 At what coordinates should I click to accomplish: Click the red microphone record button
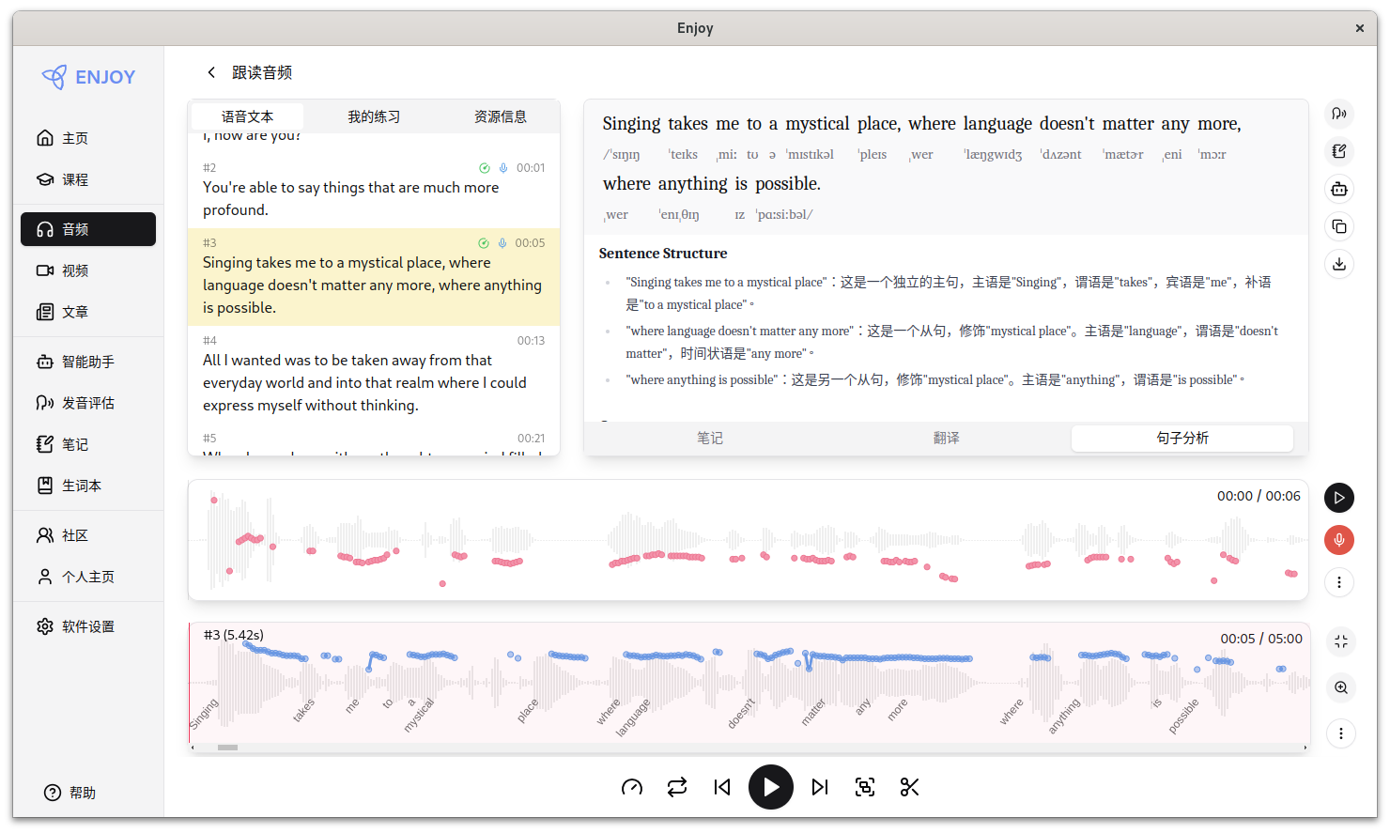(x=1339, y=540)
